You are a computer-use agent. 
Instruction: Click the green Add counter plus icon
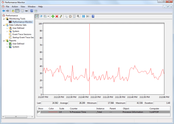tap(53, 16)
